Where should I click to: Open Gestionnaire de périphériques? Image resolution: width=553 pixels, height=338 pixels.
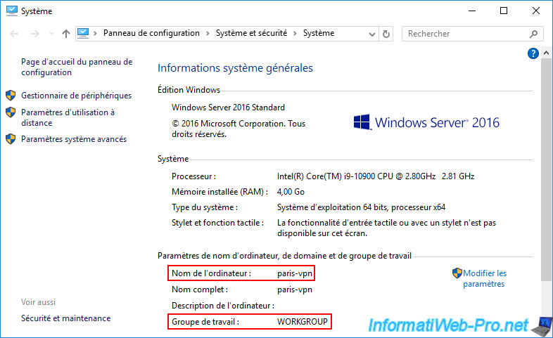tap(76, 96)
